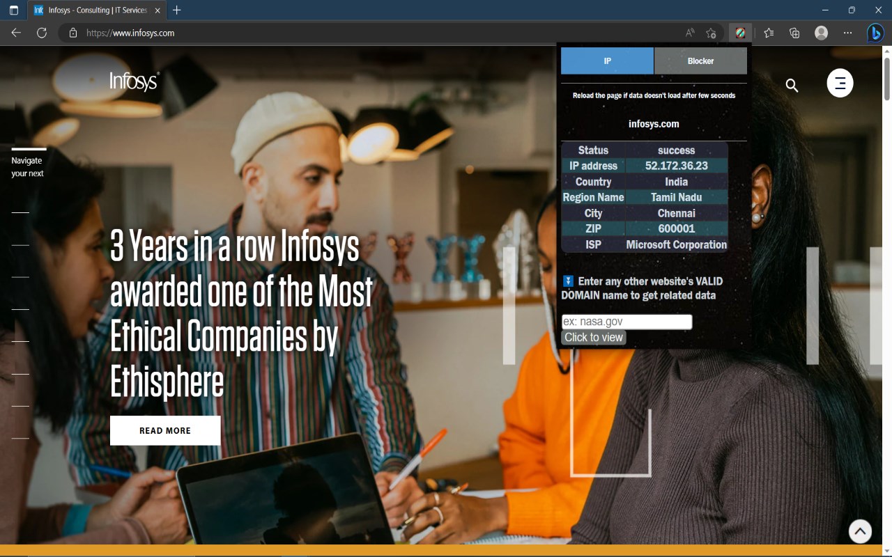Open the Infosys hamburger menu

840,84
